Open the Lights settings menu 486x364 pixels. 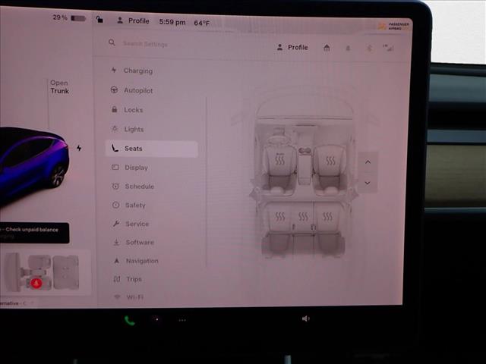[x=128, y=129]
